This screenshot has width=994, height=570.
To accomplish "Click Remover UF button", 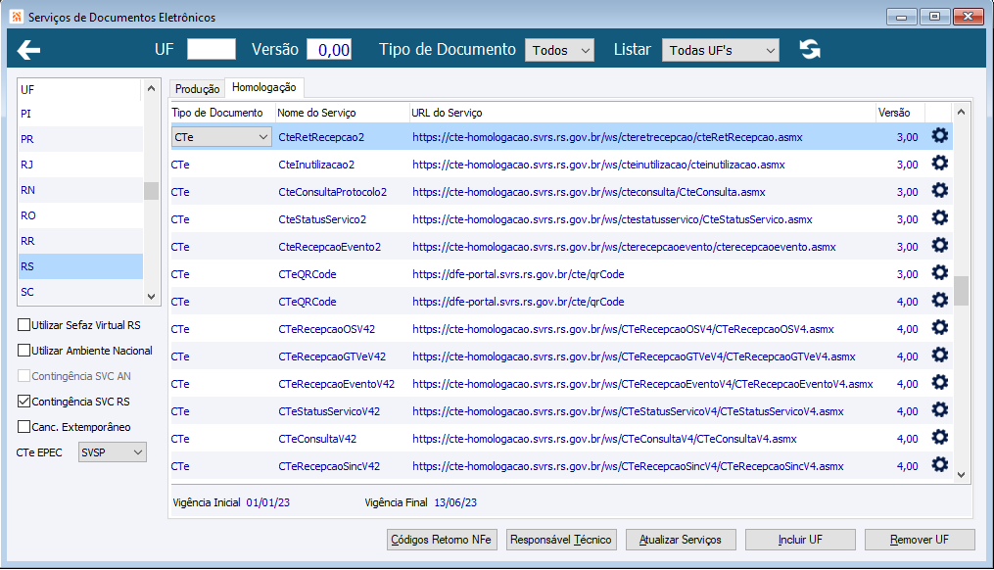I will click(x=920, y=540).
